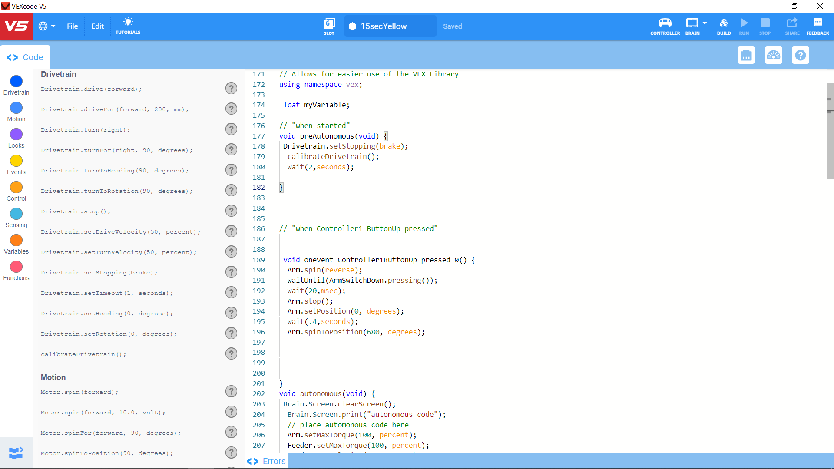Image resolution: width=834 pixels, height=469 pixels.
Task: Jump to Drivetrain command category
Action: [x=16, y=86]
